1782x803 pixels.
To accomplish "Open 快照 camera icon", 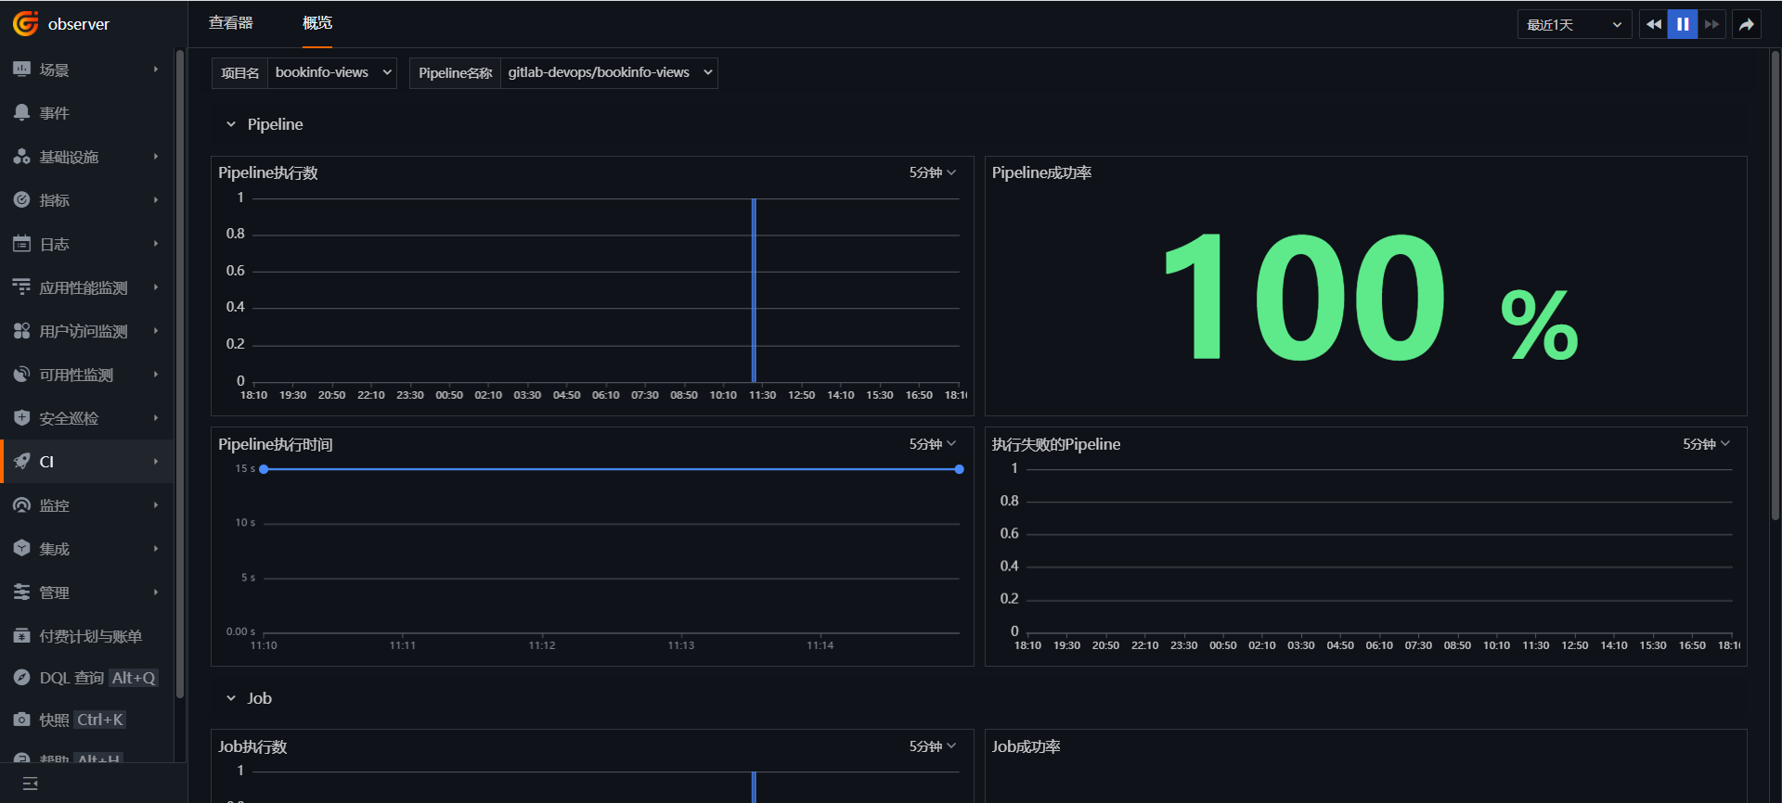I will 22,720.
